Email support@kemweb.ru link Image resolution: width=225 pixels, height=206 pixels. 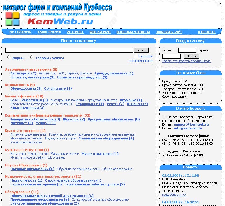coord(191,124)
